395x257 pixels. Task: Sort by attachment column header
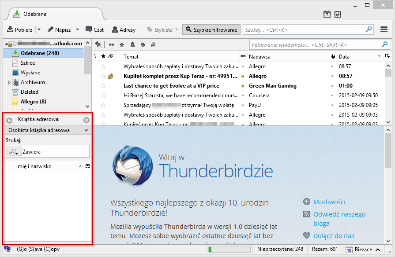[111, 56]
